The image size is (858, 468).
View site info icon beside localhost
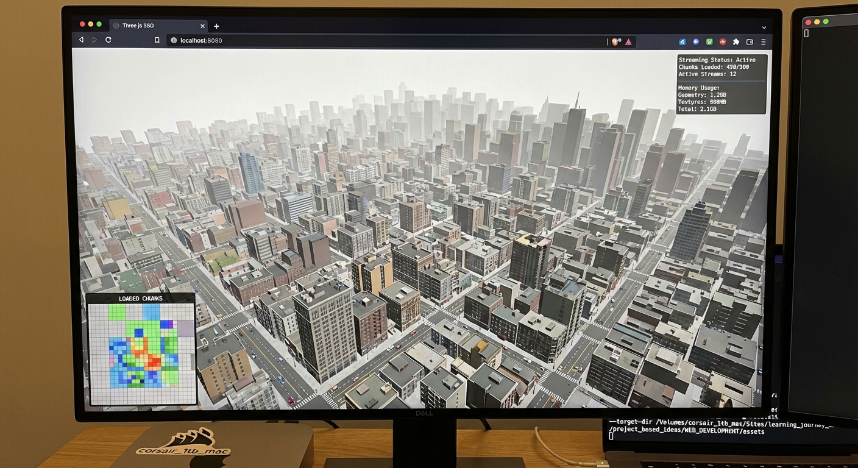pyautogui.click(x=174, y=40)
